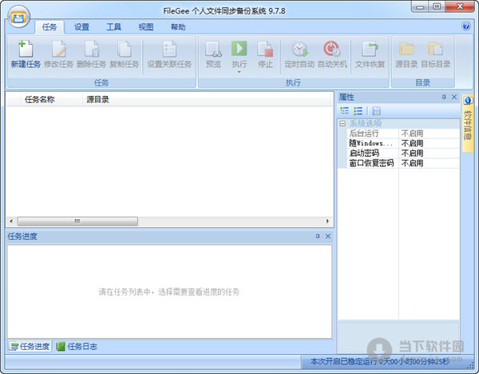Click the blue help question mark icon
Image resolution: width=479 pixels, height=374 pixels.
pos(466,26)
